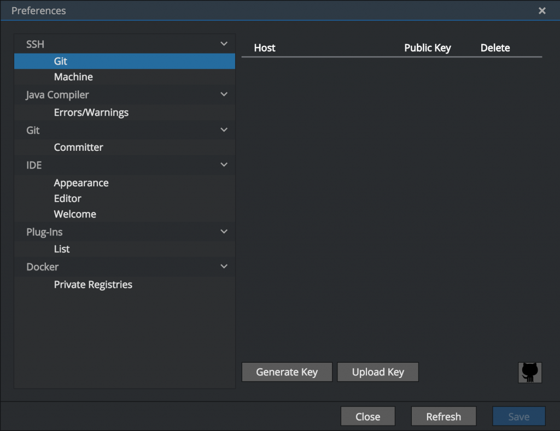Open Private Registries under Docker
This screenshot has height=431, width=560.
click(x=93, y=285)
